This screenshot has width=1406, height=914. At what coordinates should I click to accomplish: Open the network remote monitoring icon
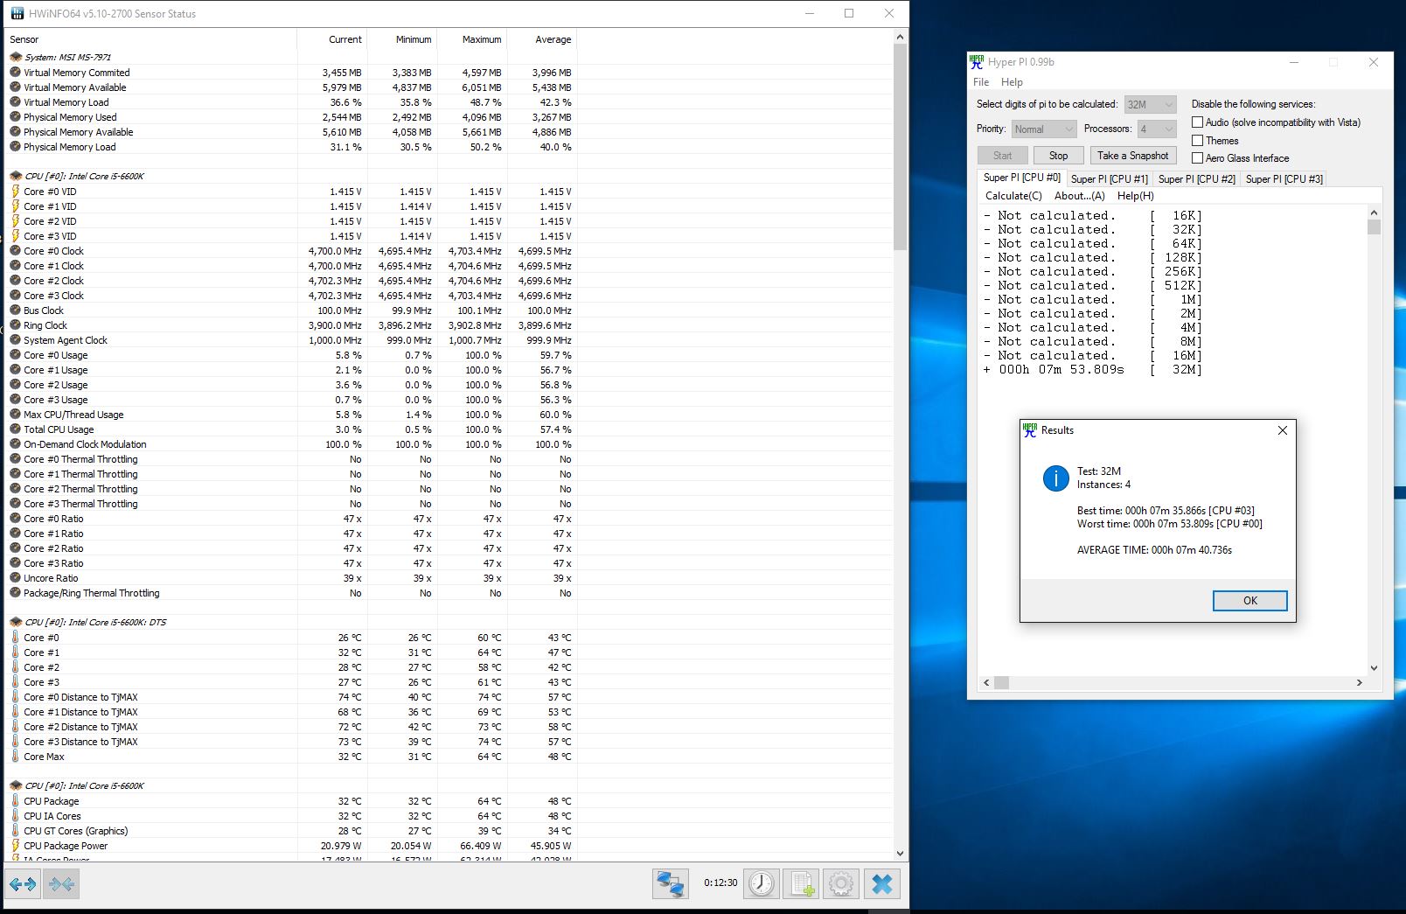tap(670, 883)
